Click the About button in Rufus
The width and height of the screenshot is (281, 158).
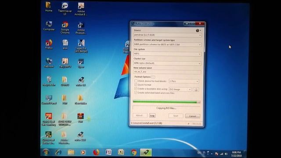140,115
